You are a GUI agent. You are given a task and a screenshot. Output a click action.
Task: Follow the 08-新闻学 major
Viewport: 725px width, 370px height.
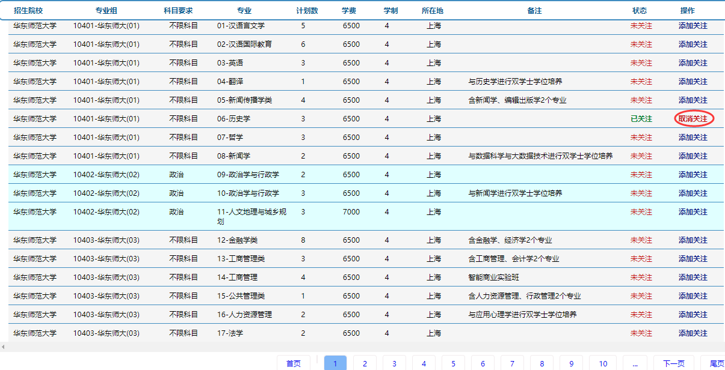(x=693, y=156)
